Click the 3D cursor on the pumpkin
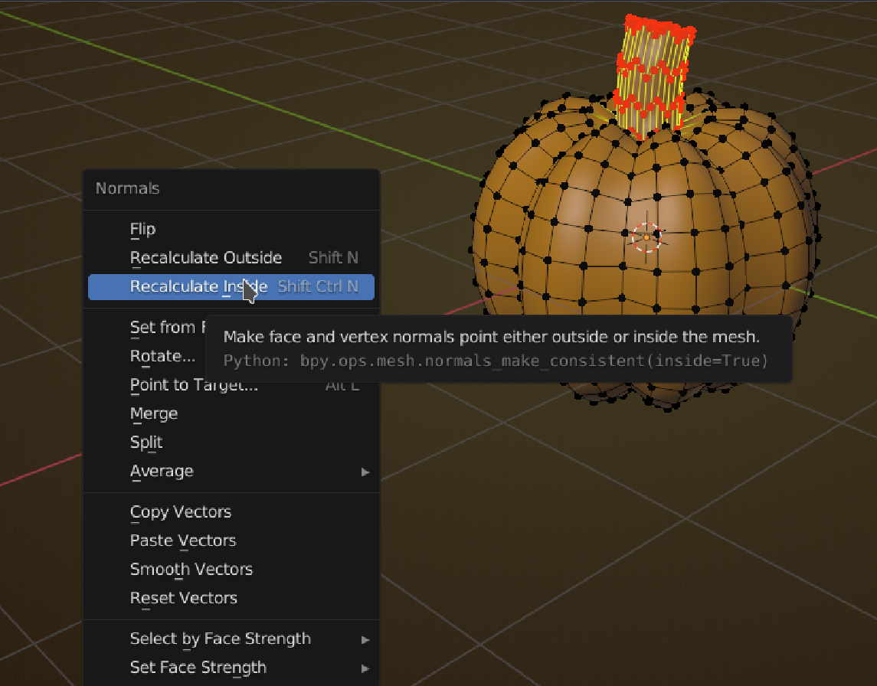The height and width of the screenshot is (686, 877). pyautogui.click(x=646, y=237)
